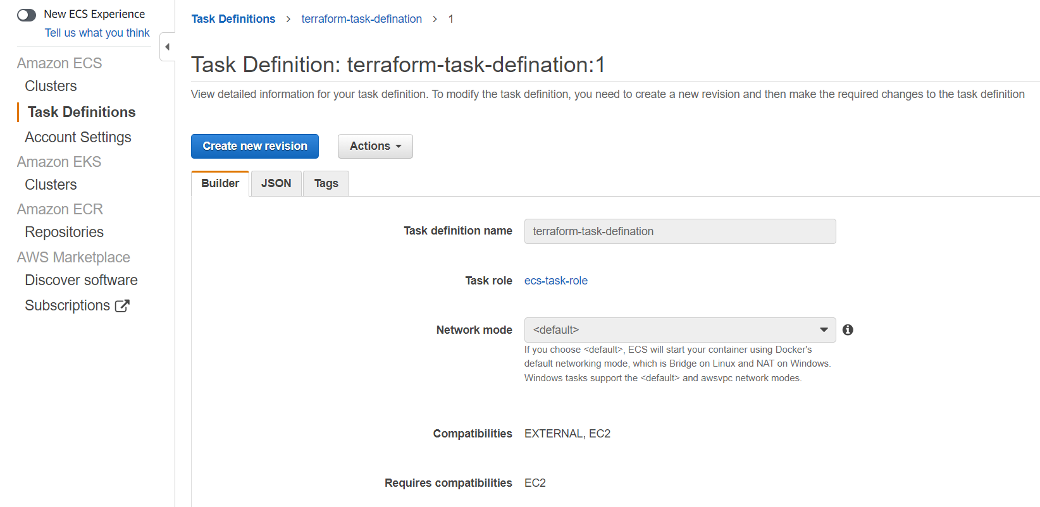Image resolution: width=1040 pixels, height=507 pixels.
Task: Open Clusters under Amazon ECS
Action: [51, 86]
